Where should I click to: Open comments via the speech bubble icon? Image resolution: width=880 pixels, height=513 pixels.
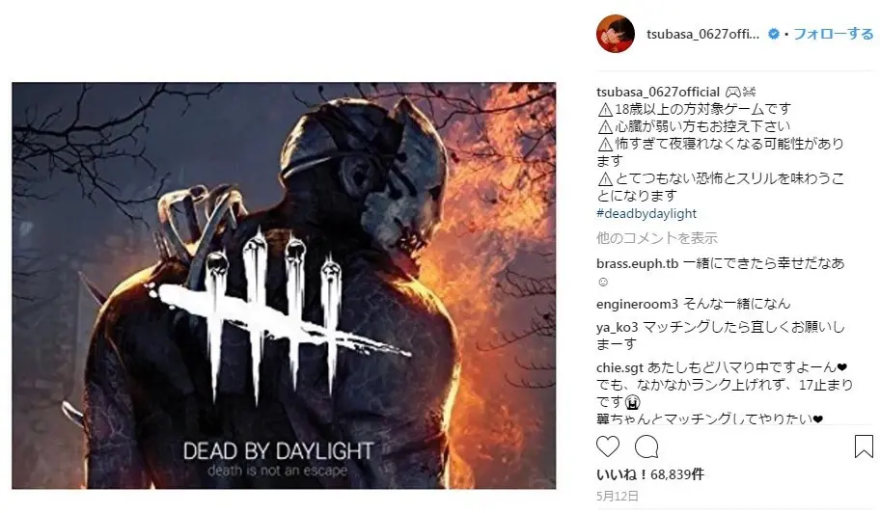pyautogui.click(x=646, y=446)
